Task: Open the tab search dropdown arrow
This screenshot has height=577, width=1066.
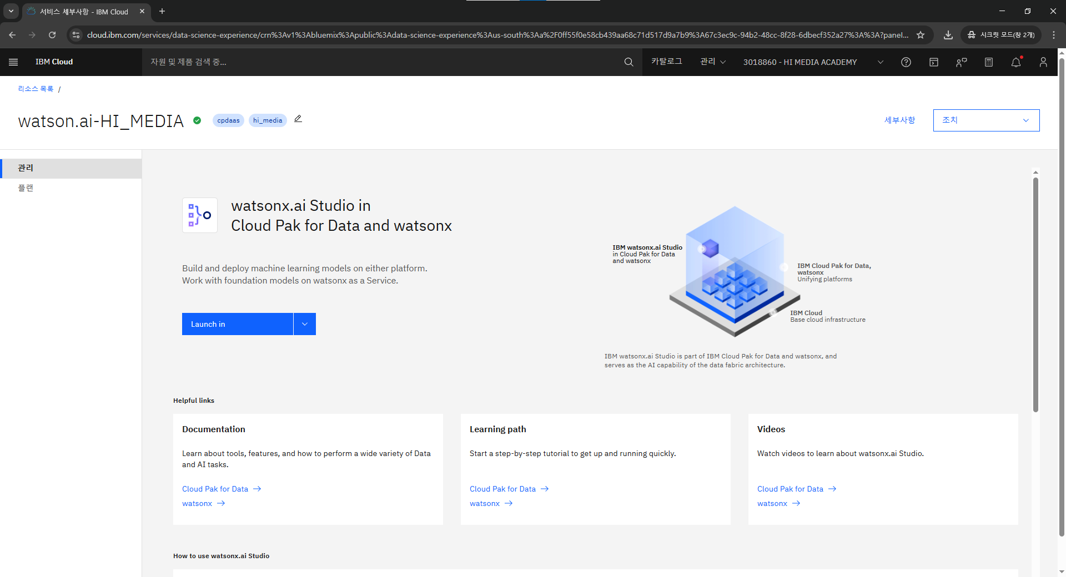Action: click(x=11, y=11)
